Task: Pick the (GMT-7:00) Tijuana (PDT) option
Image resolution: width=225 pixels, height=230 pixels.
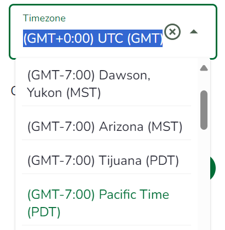Action: (x=106, y=160)
